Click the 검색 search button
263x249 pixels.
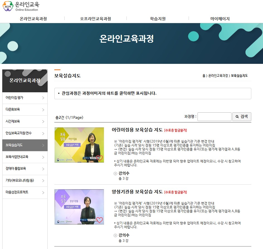coord(242,117)
